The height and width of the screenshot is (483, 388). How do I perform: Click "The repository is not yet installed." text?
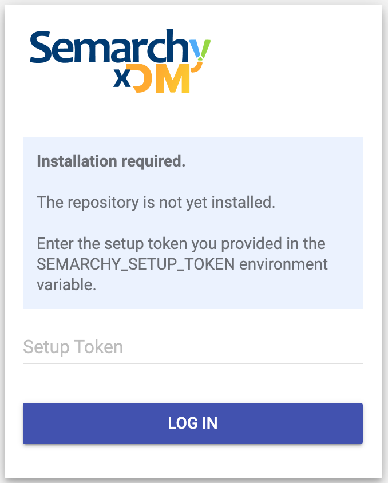point(156,202)
